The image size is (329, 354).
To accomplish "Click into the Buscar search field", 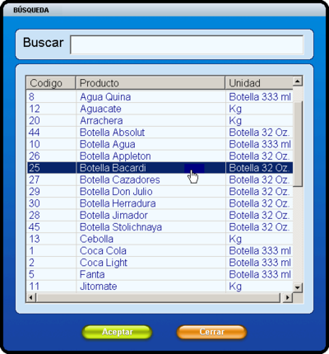I will tap(187, 44).
